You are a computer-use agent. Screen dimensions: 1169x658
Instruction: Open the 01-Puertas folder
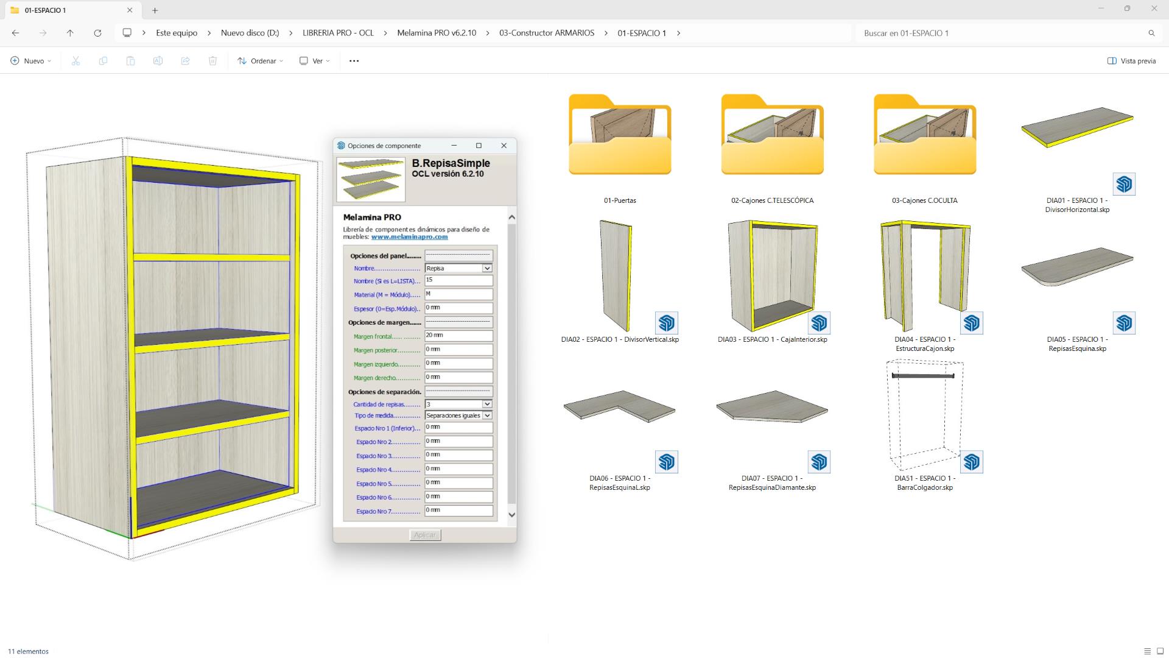pyautogui.click(x=620, y=149)
